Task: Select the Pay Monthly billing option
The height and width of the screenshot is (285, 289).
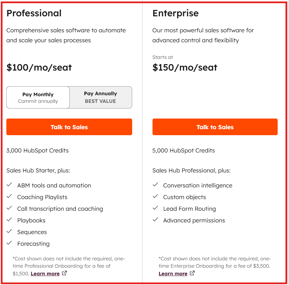Action: tap(38, 97)
